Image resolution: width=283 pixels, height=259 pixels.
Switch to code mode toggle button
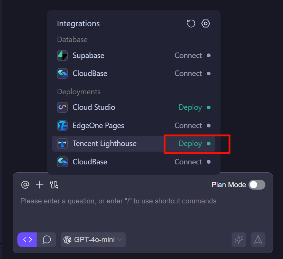28,240
